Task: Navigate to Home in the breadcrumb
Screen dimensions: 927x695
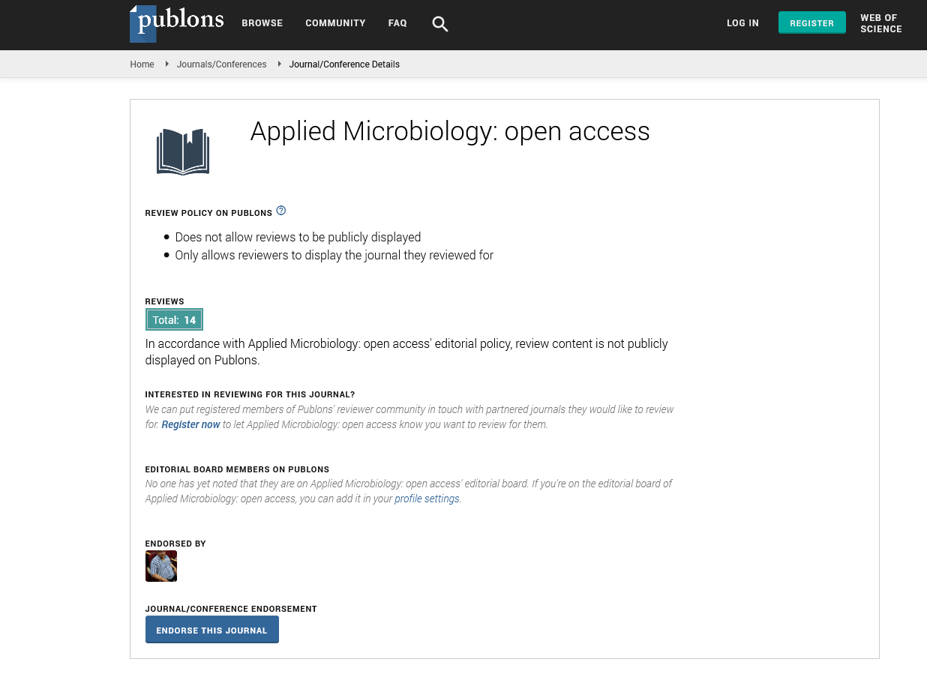Action: tap(142, 64)
